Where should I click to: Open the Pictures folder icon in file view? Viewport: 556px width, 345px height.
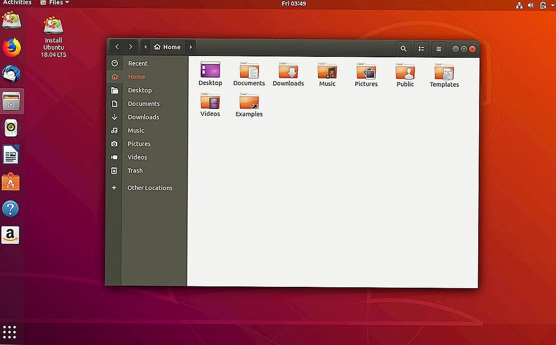click(x=366, y=71)
